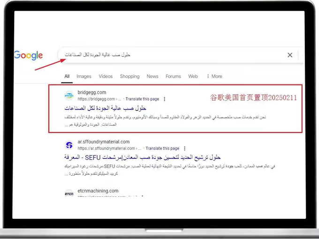
Task: Open sffoundrymaterial result three-dot menu
Action: tap(184, 149)
